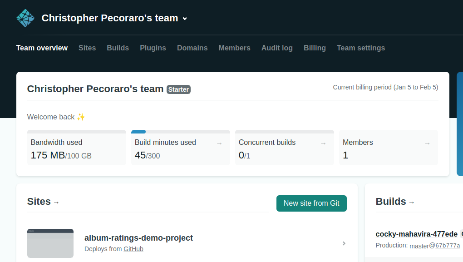Follow the arrow next to Builds heading
Screen dimensions: 463x262
click(x=412, y=203)
